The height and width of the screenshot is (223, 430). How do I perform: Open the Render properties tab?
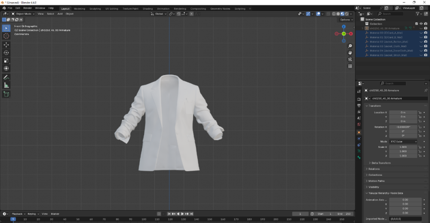[x=359, y=99]
